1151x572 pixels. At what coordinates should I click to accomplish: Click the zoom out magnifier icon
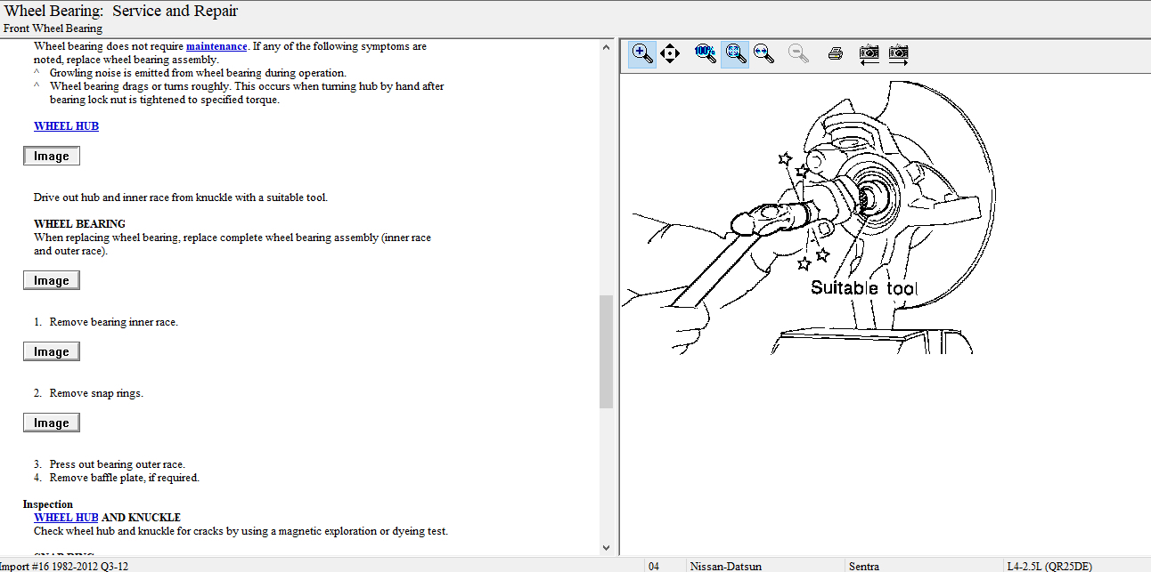click(798, 53)
